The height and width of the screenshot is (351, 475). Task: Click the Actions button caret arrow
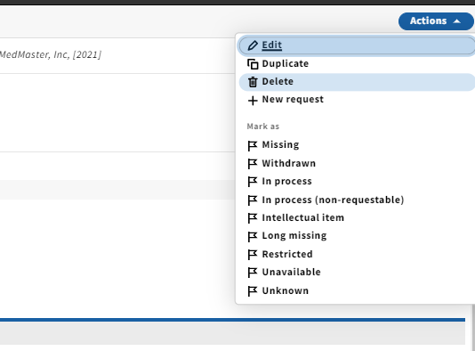[x=457, y=21]
